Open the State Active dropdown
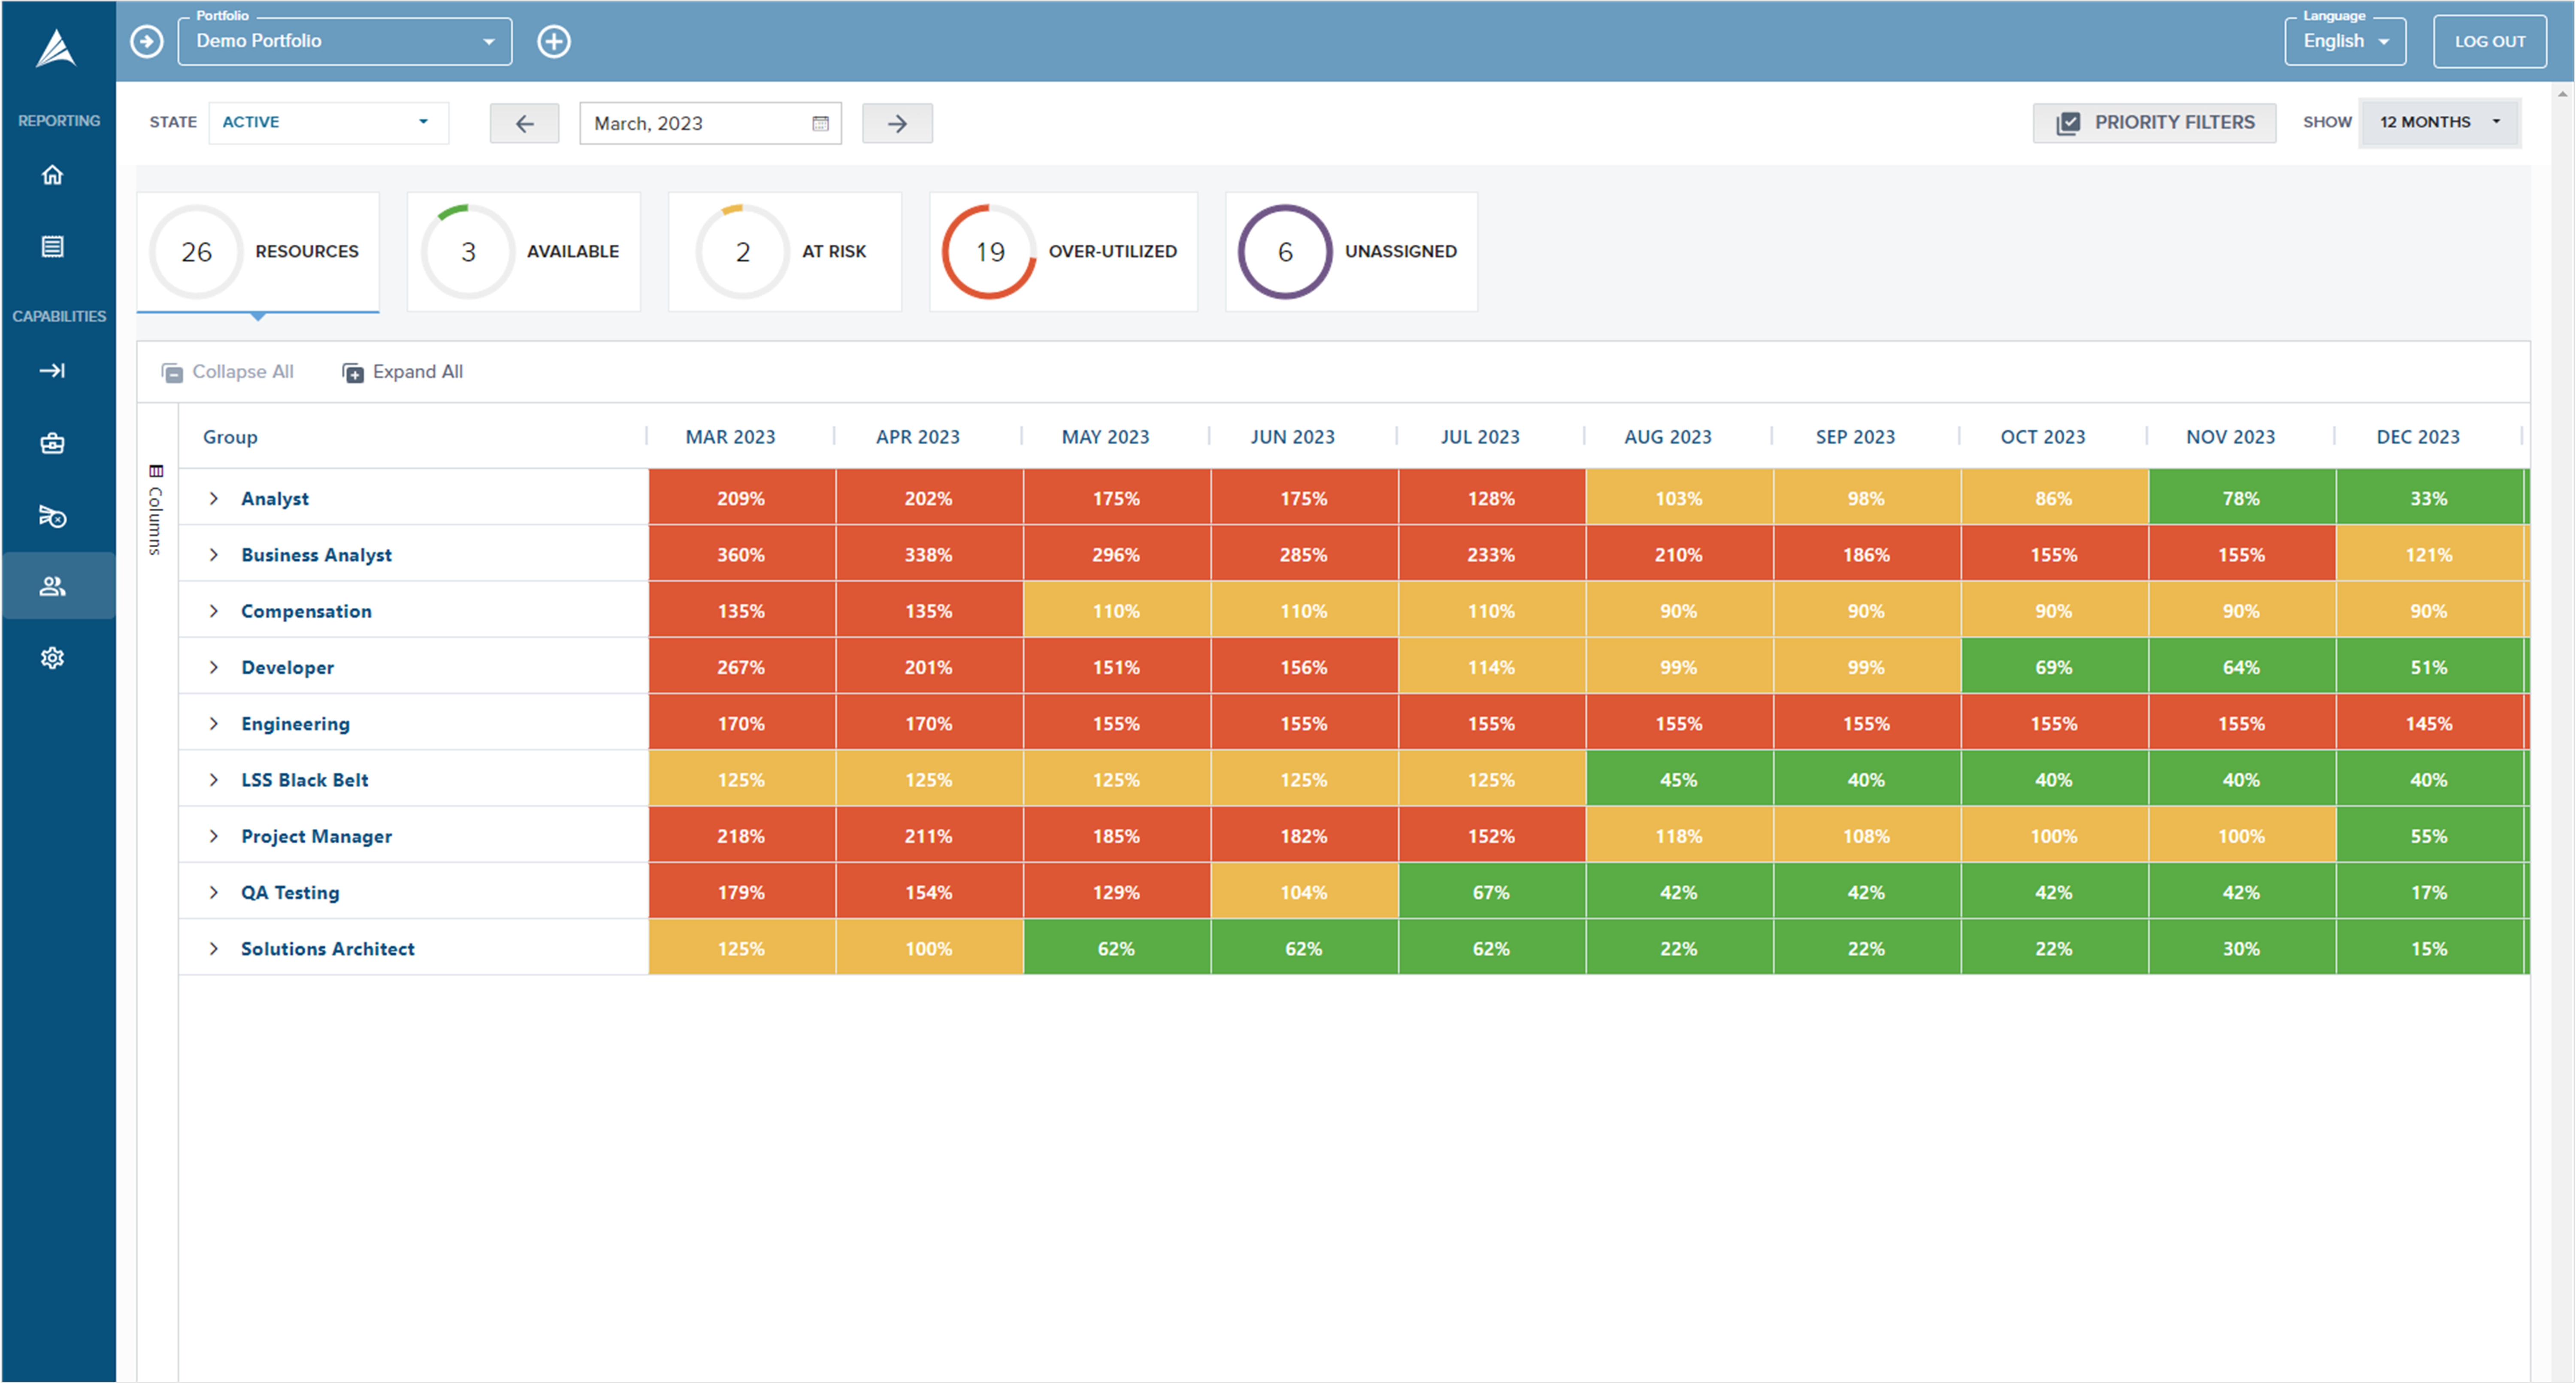The image size is (2576, 1383). (x=328, y=122)
